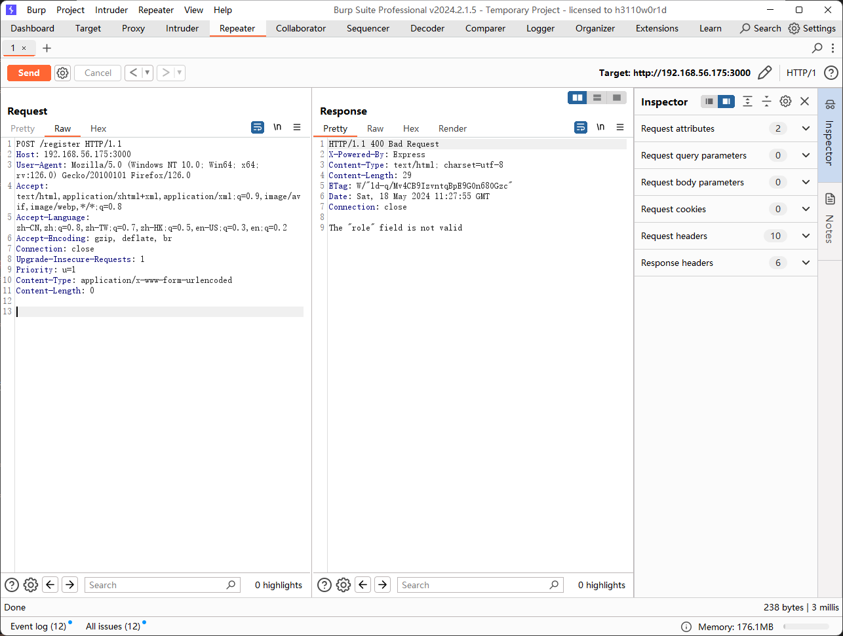Select combined tabbed layout view
Screen dimensions: 843x636
pyautogui.click(x=616, y=98)
